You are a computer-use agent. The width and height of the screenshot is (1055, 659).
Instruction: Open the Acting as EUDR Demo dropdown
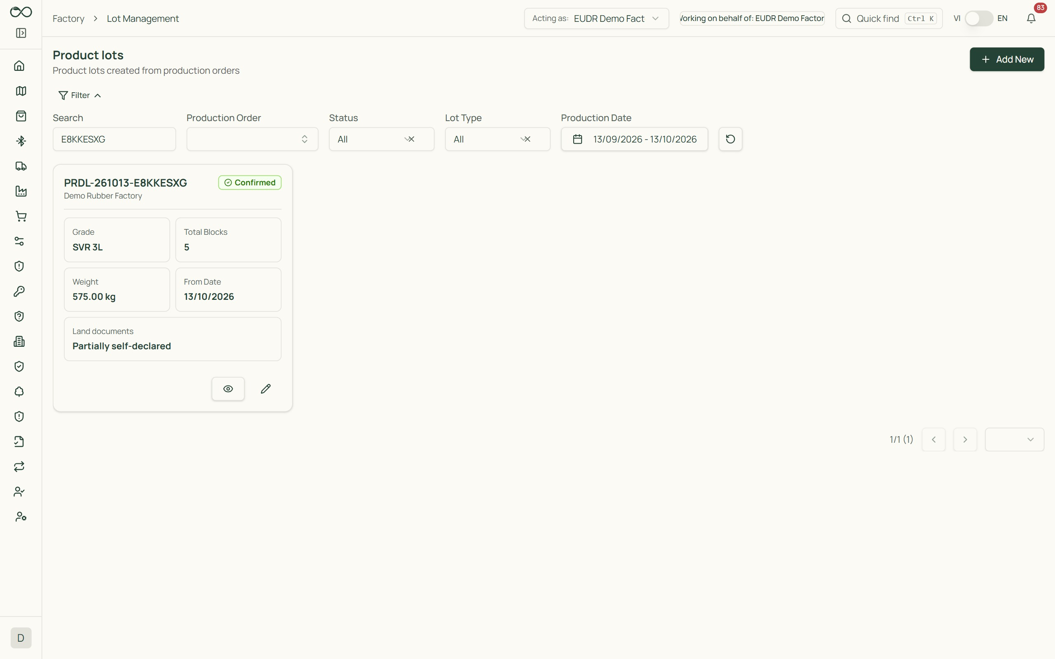click(596, 18)
